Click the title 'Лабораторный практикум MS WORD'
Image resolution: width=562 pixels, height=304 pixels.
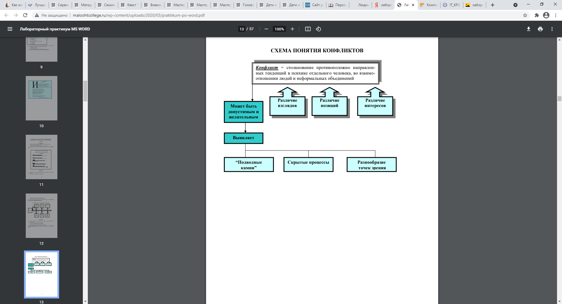click(x=55, y=29)
